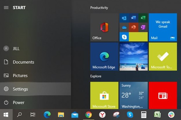The image size is (181, 120).
Task: Click the Windows Start button
Action: point(6,114)
